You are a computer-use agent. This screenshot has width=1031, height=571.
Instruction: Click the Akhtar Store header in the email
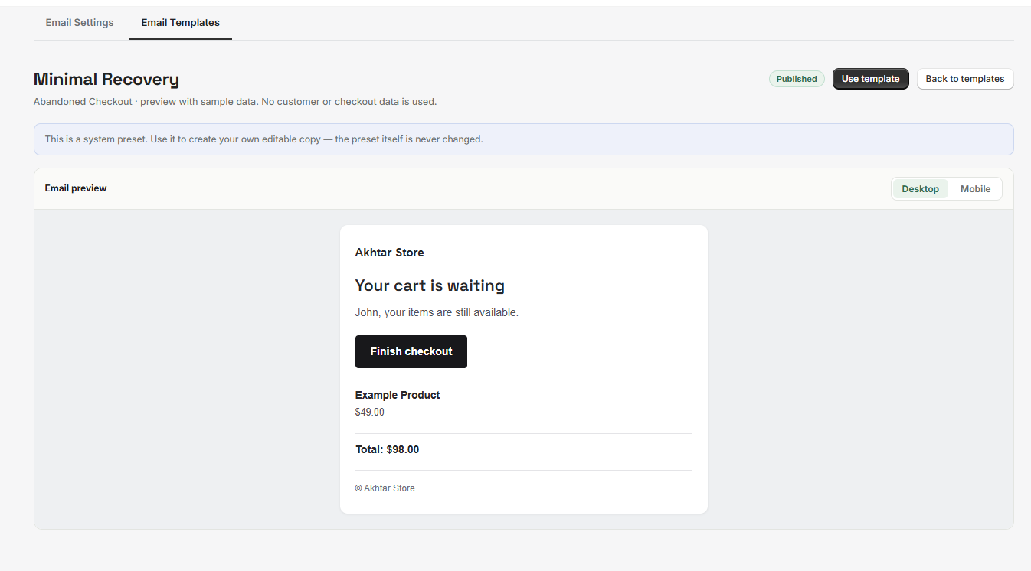point(389,253)
